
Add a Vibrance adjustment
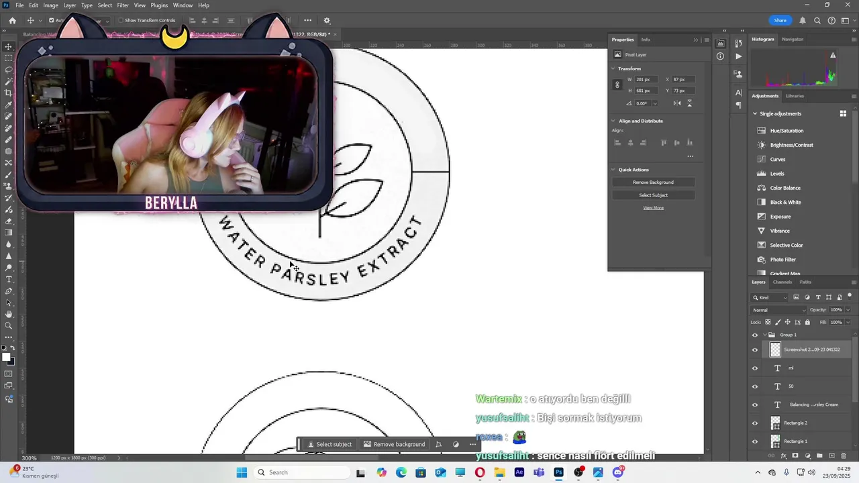pos(779,231)
